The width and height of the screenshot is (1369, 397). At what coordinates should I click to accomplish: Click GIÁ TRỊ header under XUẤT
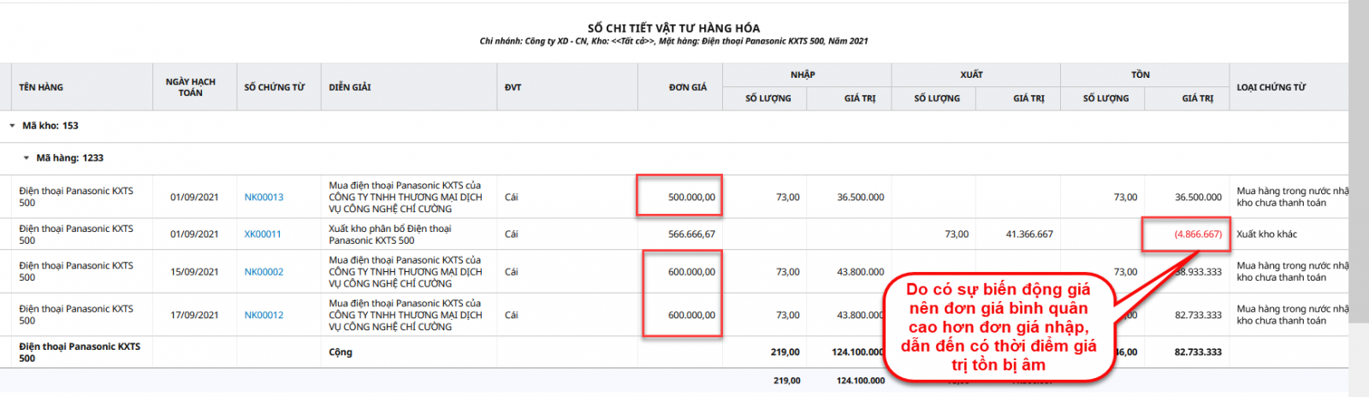pos(1028,98)
